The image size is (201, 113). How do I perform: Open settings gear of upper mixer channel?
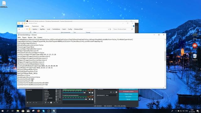pyautogui.click(x=92, y=93)
